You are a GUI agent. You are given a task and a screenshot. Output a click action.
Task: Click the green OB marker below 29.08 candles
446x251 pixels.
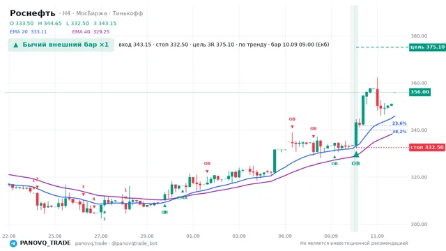tap(164, 212)
